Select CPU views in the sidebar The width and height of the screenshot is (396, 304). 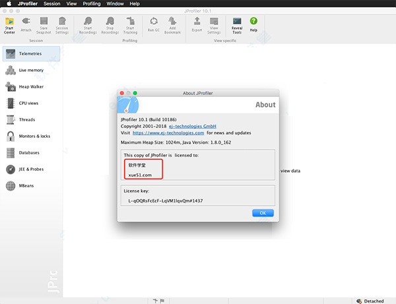pyautogui.click(x=31, y=103)
